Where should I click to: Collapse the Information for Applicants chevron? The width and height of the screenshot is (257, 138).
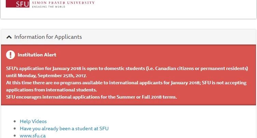[x=9, y=37]
